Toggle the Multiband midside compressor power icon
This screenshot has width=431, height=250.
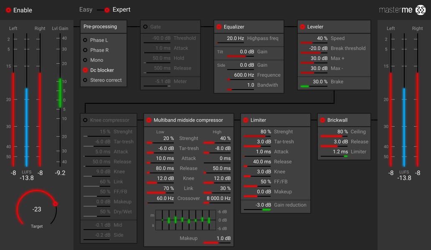tap(149, 120)
